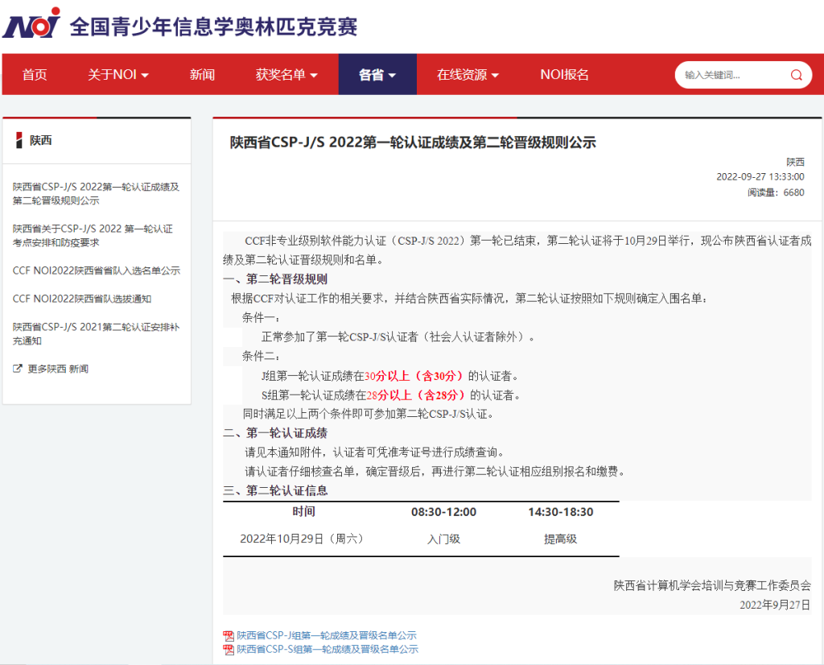This screenshot has height=665, width=824.
Task: Click the table header 14:30-18:30
Action: click(561, 512)
